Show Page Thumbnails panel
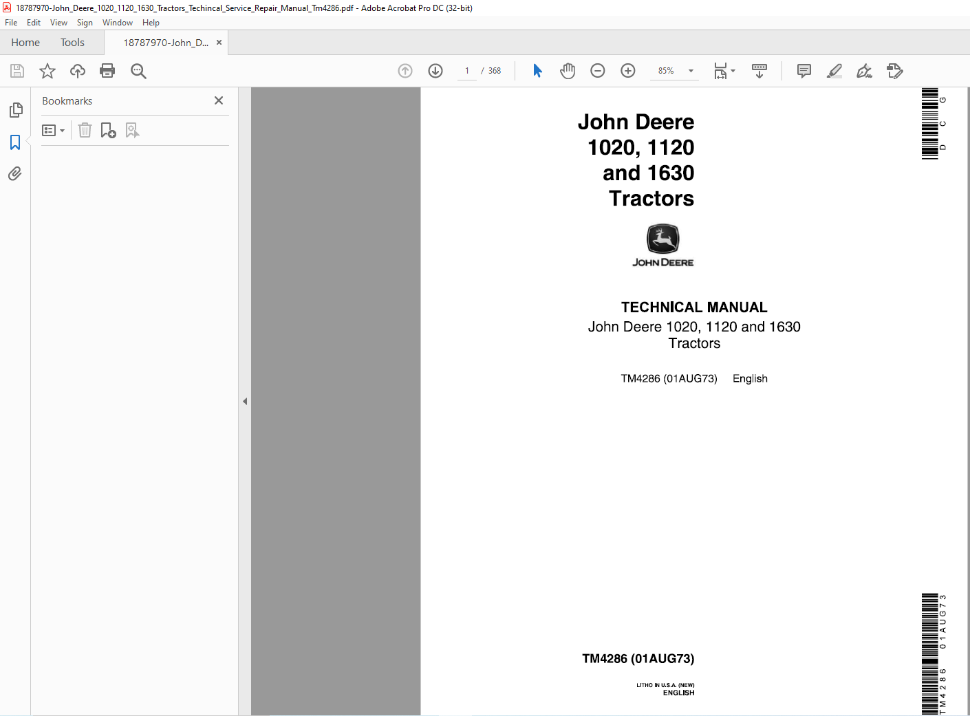The width and height of the screenshot is (970, 716). [15, 110]
